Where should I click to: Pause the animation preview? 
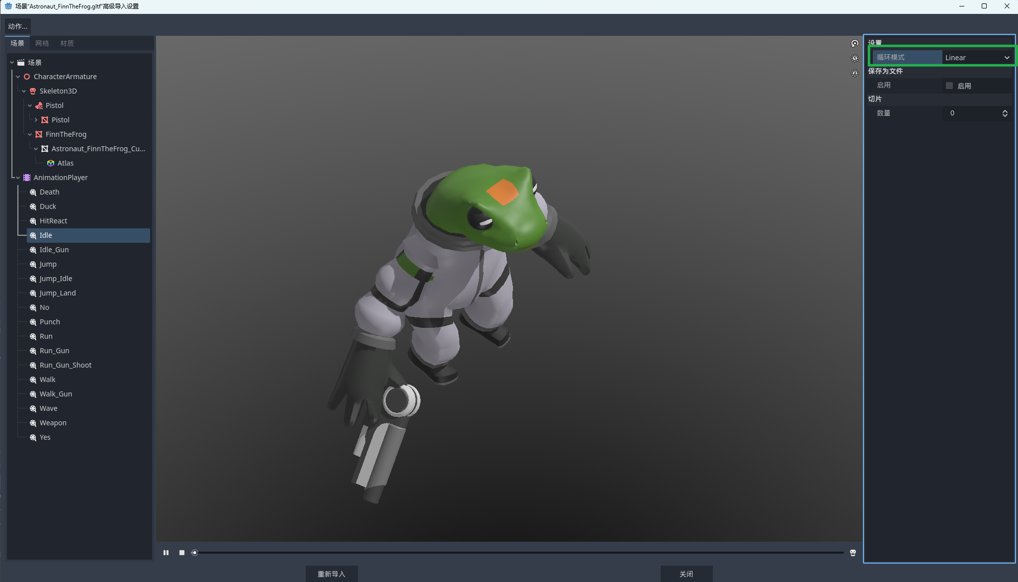coord(166,553)
